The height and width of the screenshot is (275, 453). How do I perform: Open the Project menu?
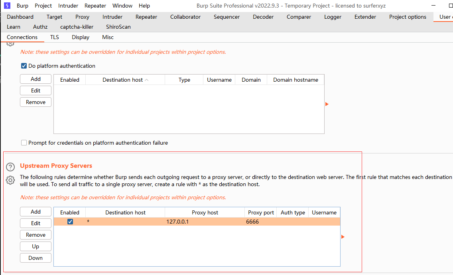tap(43, 6)
